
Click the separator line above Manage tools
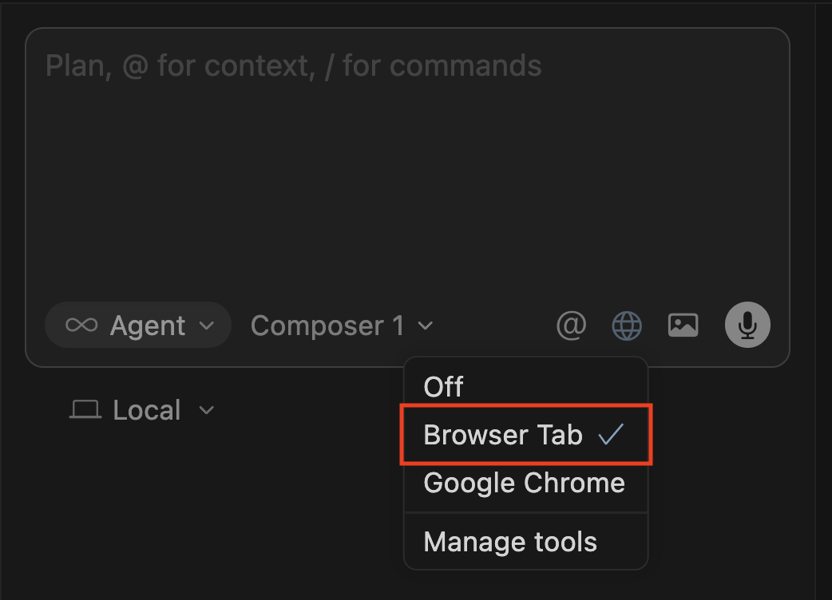click(x=526, y=512)
